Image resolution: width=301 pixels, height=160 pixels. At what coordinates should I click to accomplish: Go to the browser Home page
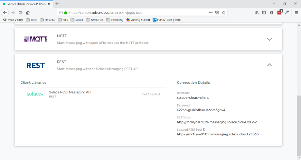click(x=28, y=12)
